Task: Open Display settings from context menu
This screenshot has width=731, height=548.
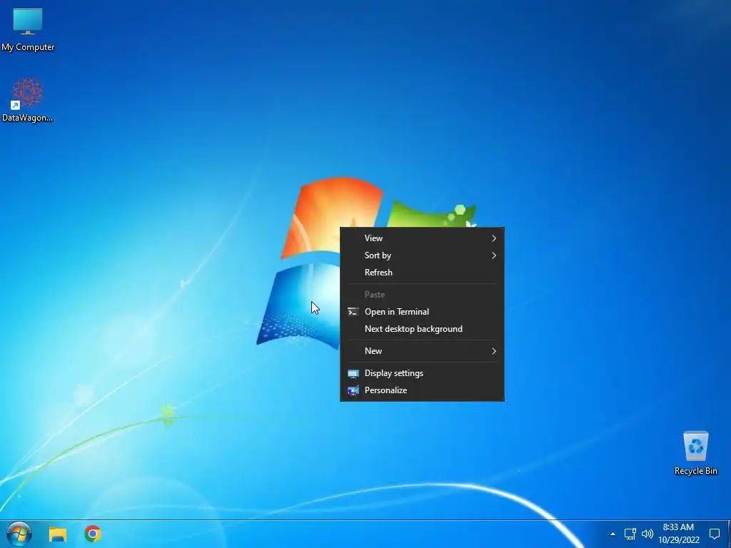Action: [x=422, y=373]
